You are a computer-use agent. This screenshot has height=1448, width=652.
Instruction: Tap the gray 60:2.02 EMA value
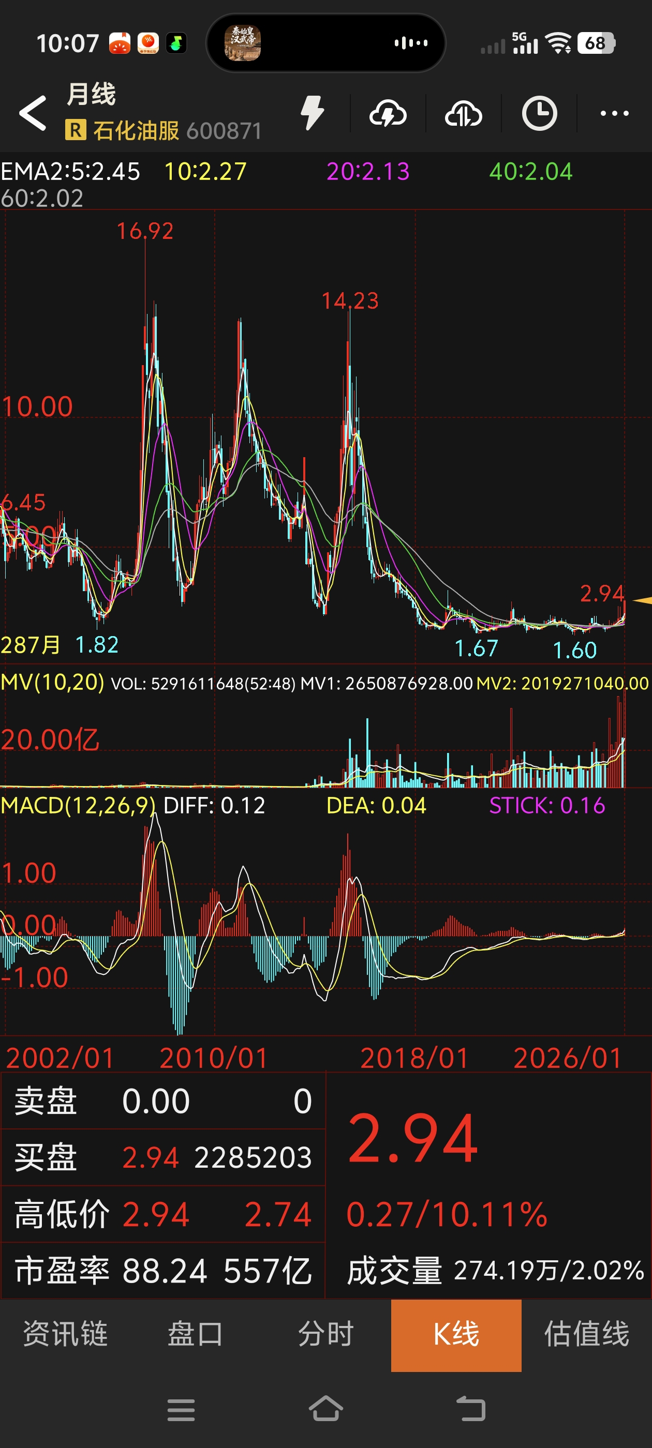[42, 198]
